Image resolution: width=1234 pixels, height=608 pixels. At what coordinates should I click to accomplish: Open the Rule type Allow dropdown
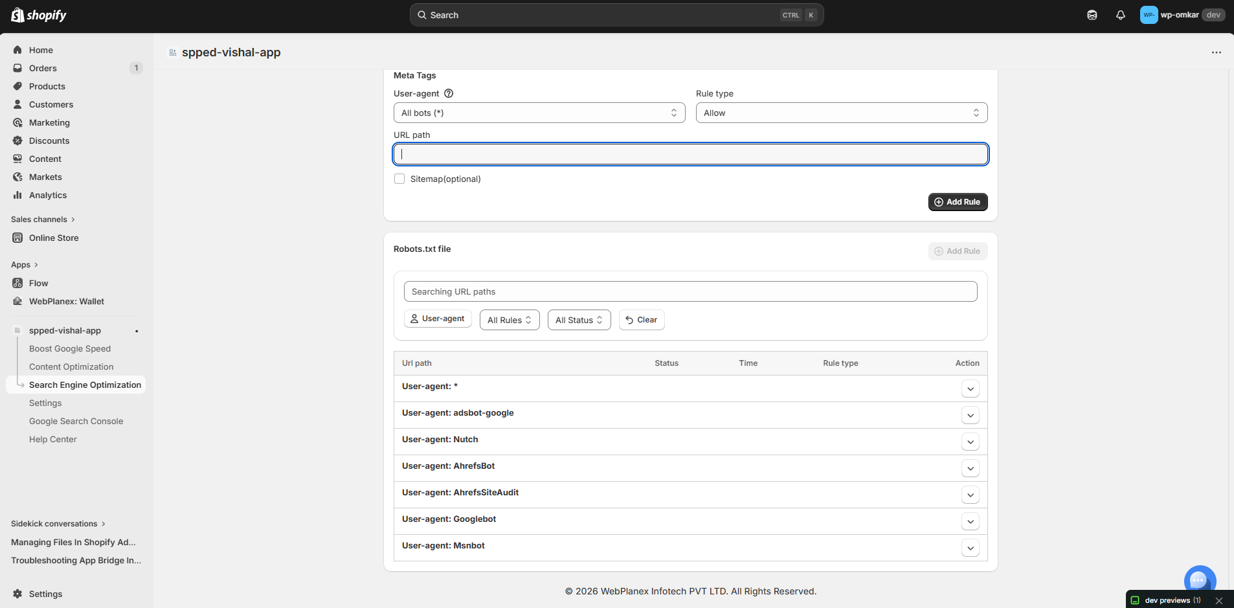pyautogui.click(x=841, y=113)
